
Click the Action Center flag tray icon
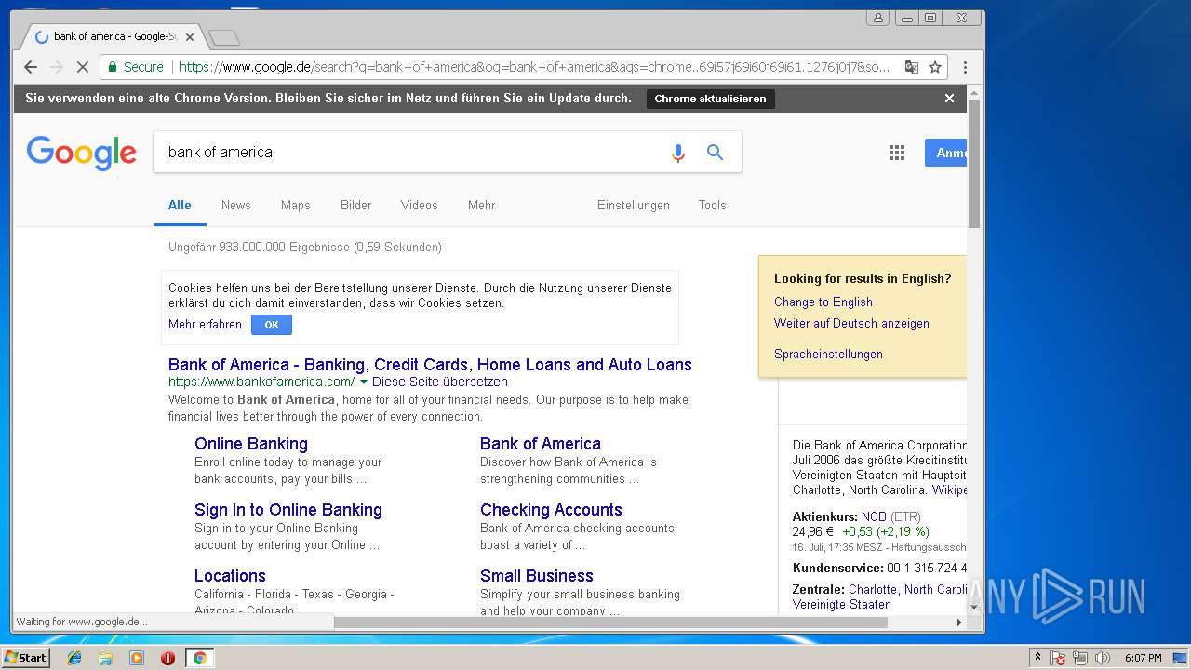[1058, 658]
